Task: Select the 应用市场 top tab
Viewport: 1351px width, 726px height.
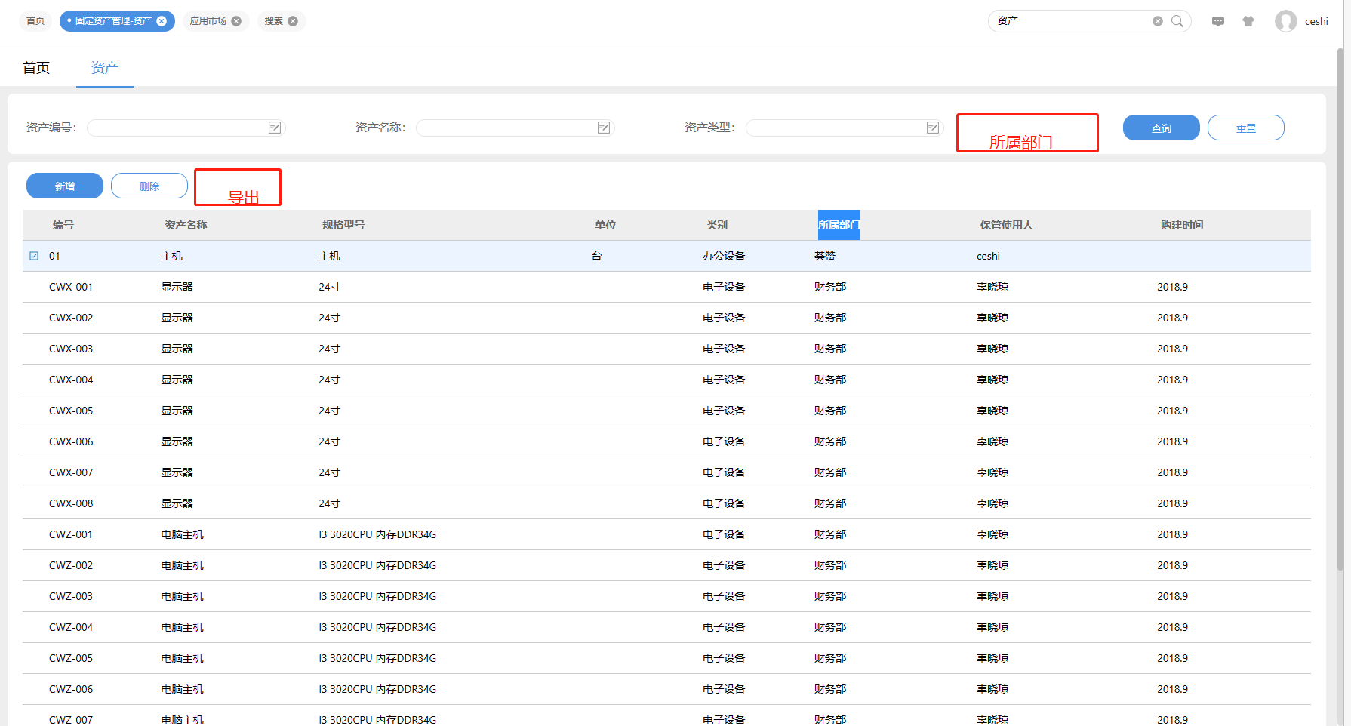Action: [208, 21]
